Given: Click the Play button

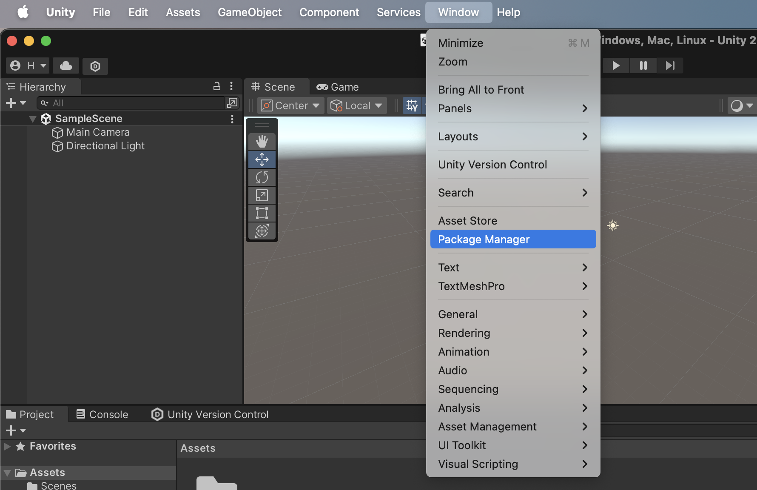Looking at the screenshot, I should point(616,66).
